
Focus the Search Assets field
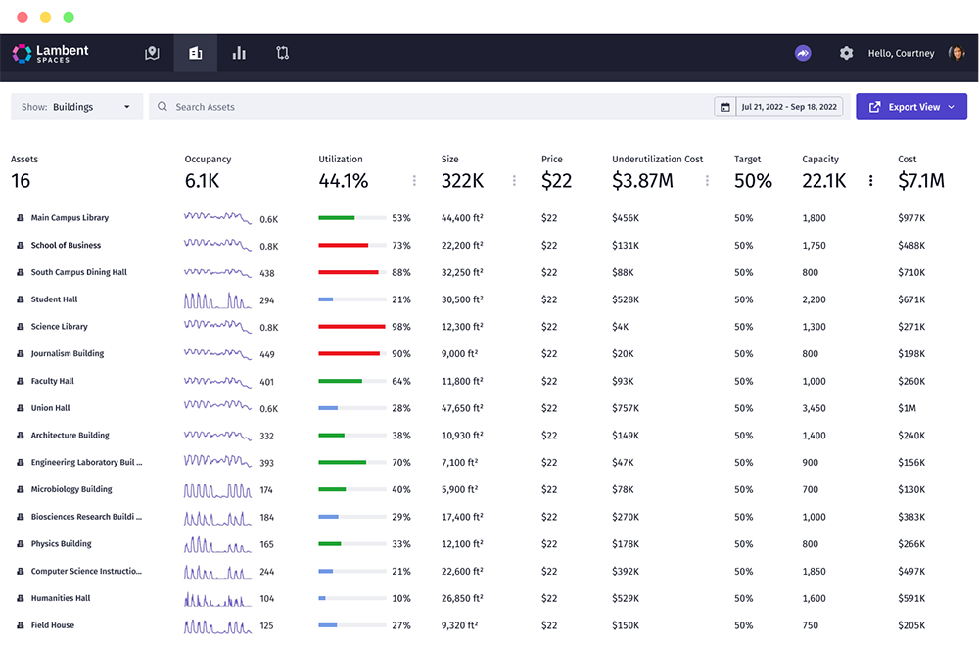431,107
